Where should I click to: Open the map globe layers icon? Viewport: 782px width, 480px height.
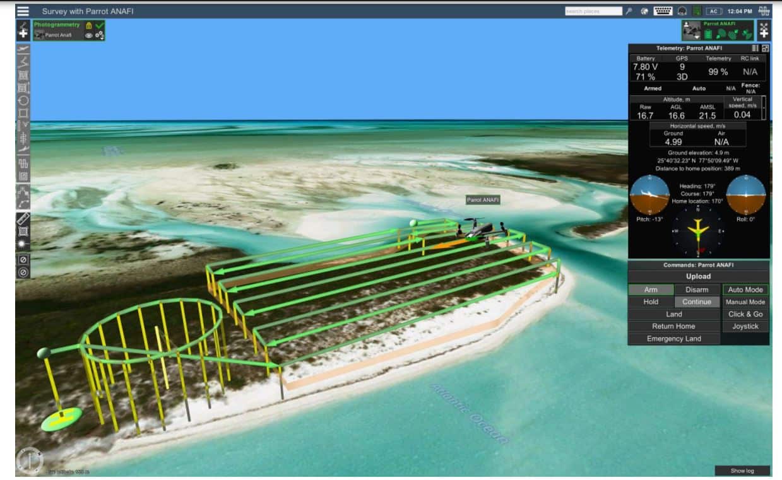[x=644, y=11]
